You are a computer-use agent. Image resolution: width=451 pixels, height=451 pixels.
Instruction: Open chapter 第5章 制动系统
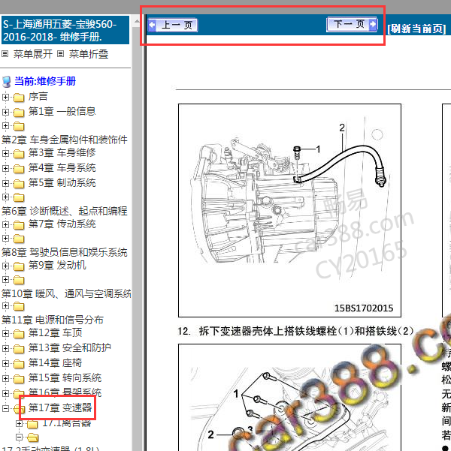62,182
